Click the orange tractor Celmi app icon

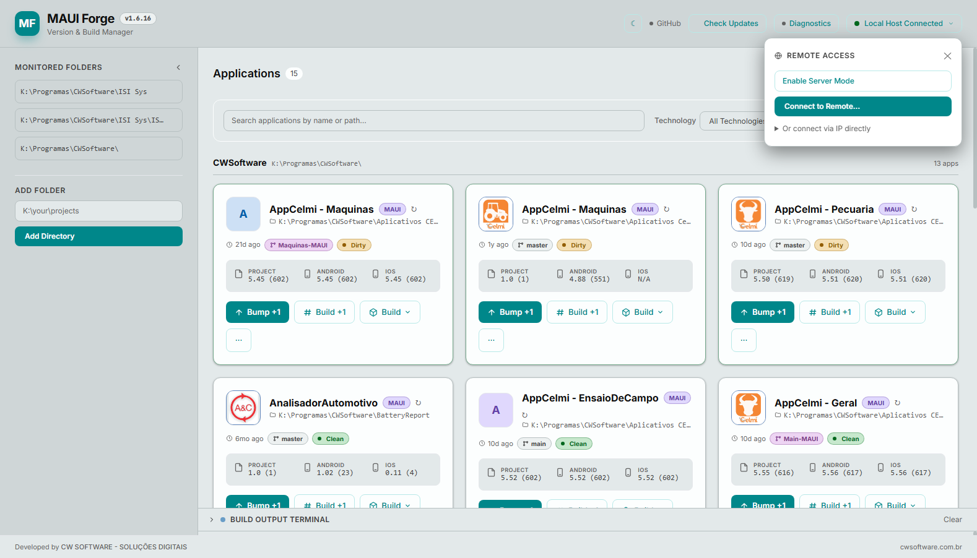(496, 214)
